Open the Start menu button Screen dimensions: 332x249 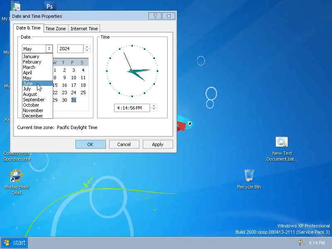[x=15, y=243]
